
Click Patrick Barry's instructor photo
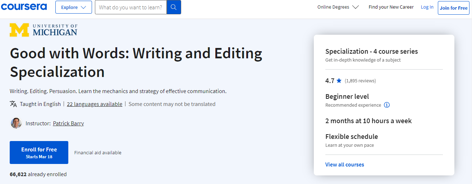tap(16, 123)
